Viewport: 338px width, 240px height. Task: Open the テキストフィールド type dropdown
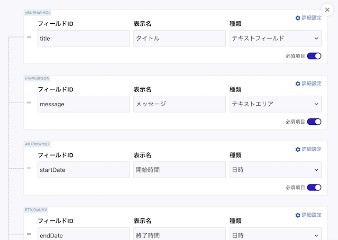[x=275, y=38]
